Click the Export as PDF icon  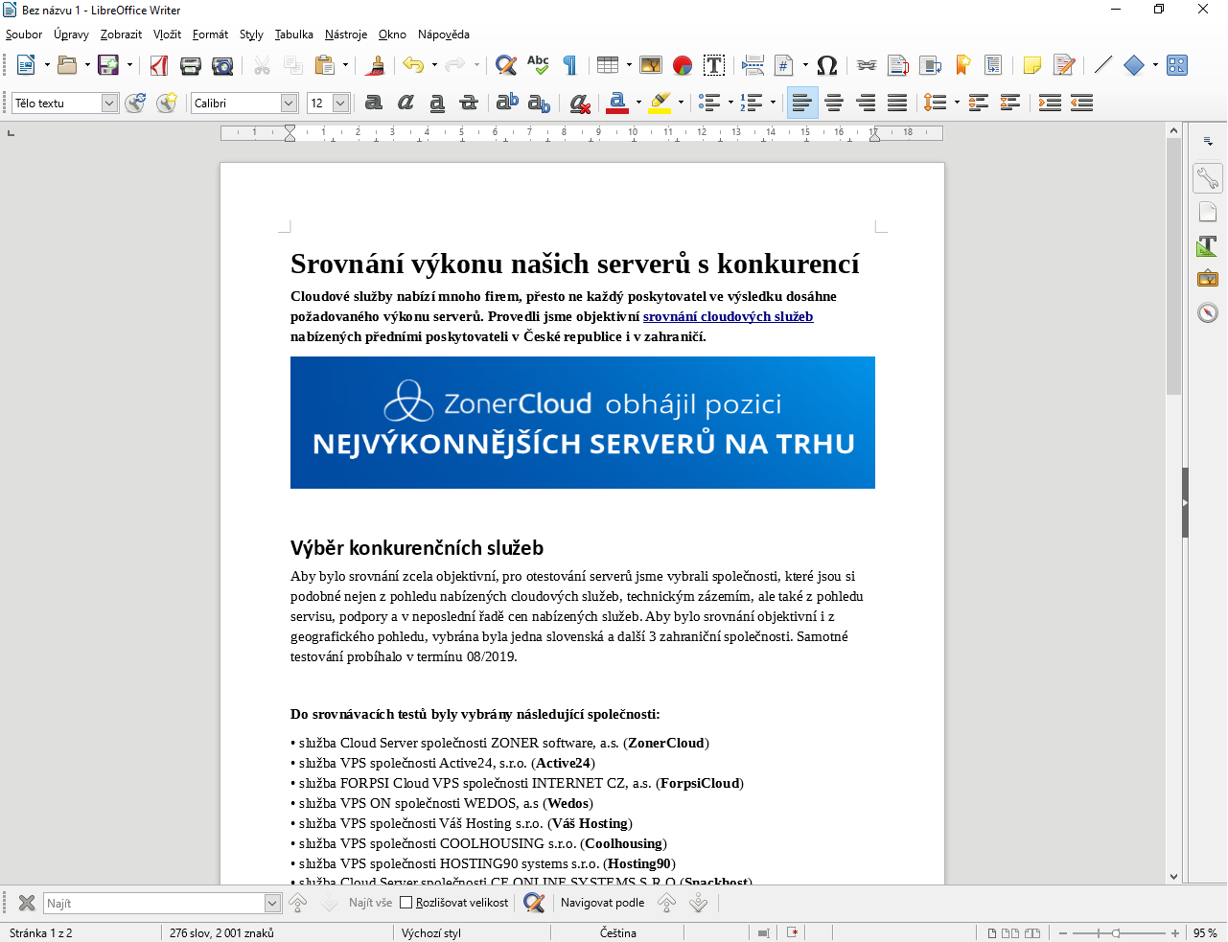pyautogui.click(x=159, y=65)
